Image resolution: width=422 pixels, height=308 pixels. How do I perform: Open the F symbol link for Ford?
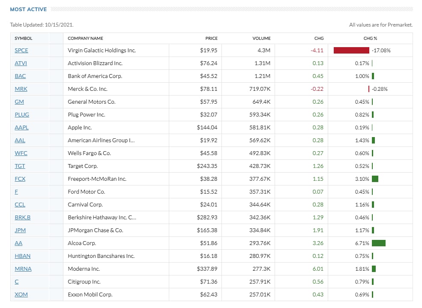(16, 192)
